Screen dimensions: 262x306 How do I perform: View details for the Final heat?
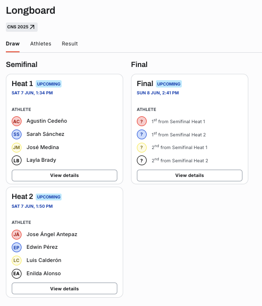click(x=190, y=175)
